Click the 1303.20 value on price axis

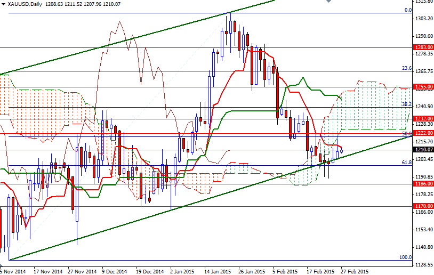[423, 19]
